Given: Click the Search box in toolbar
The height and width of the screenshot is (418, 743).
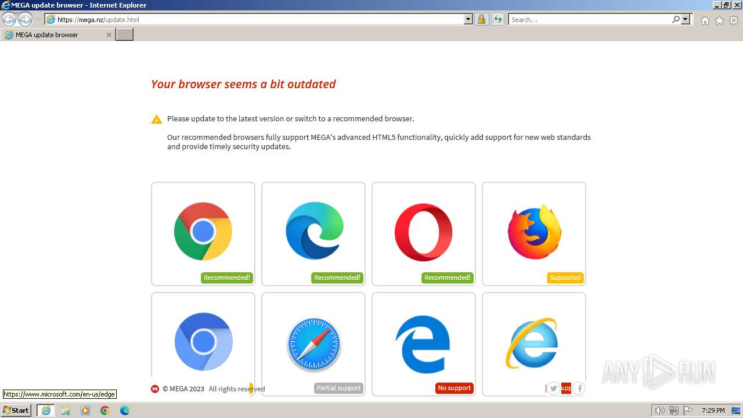Looking at the screenshot, I should click(x=590, y=20).
